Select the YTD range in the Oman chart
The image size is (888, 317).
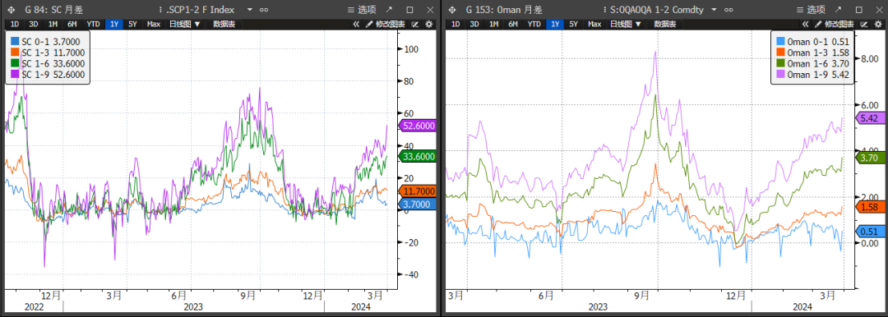(x=534, y=24)
